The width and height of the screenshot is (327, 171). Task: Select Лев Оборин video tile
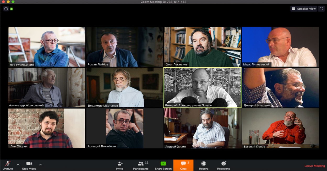(x=47, y=128)
